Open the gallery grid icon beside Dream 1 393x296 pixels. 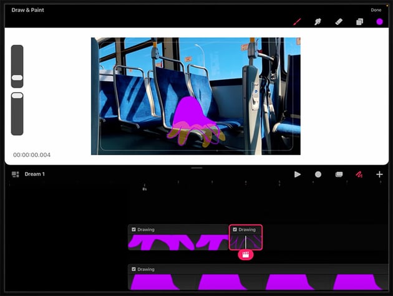coord(16,174)
